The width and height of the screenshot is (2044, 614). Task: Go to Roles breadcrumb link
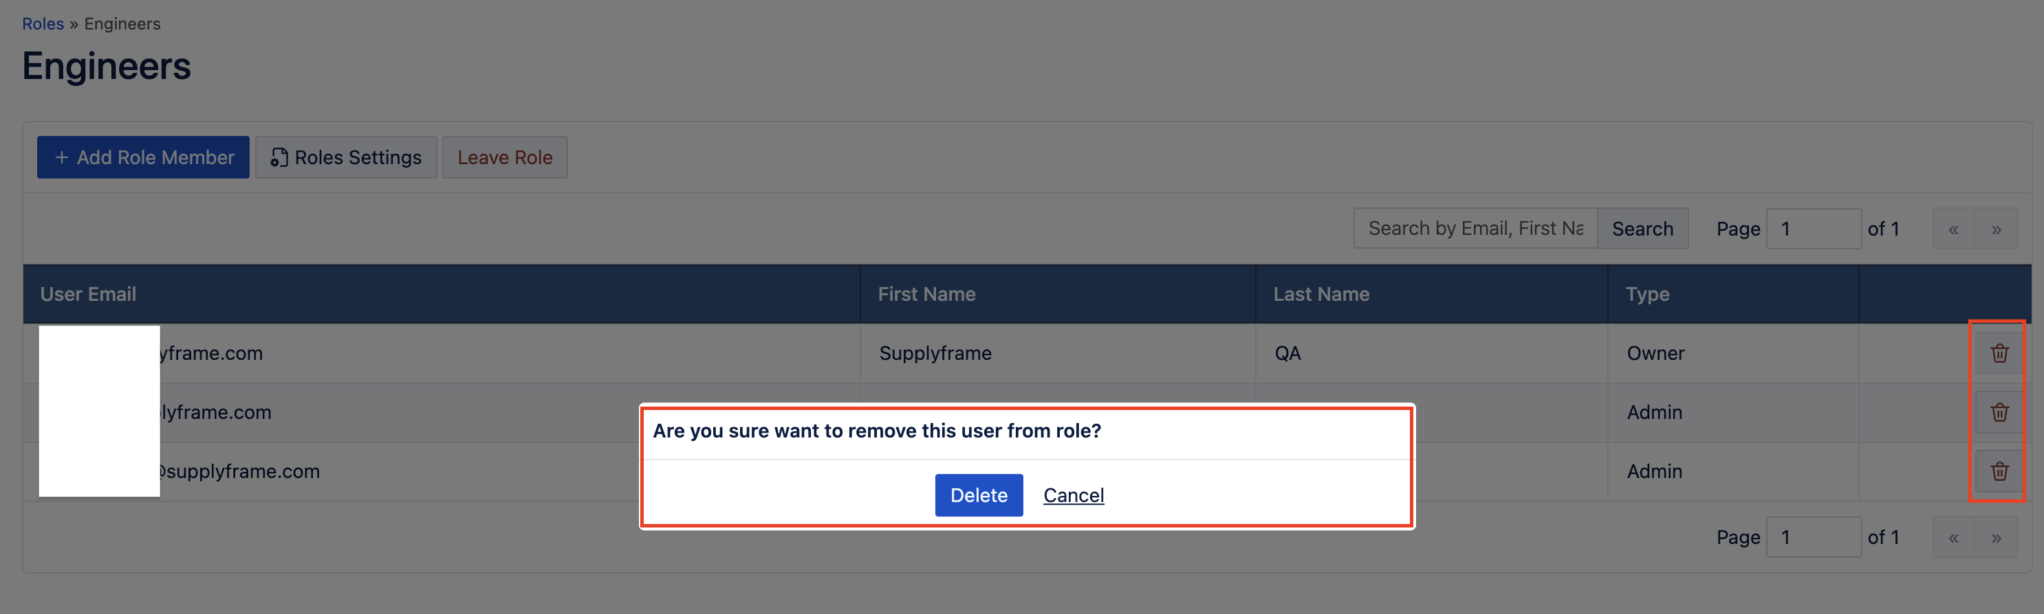(x=43, y=24)
